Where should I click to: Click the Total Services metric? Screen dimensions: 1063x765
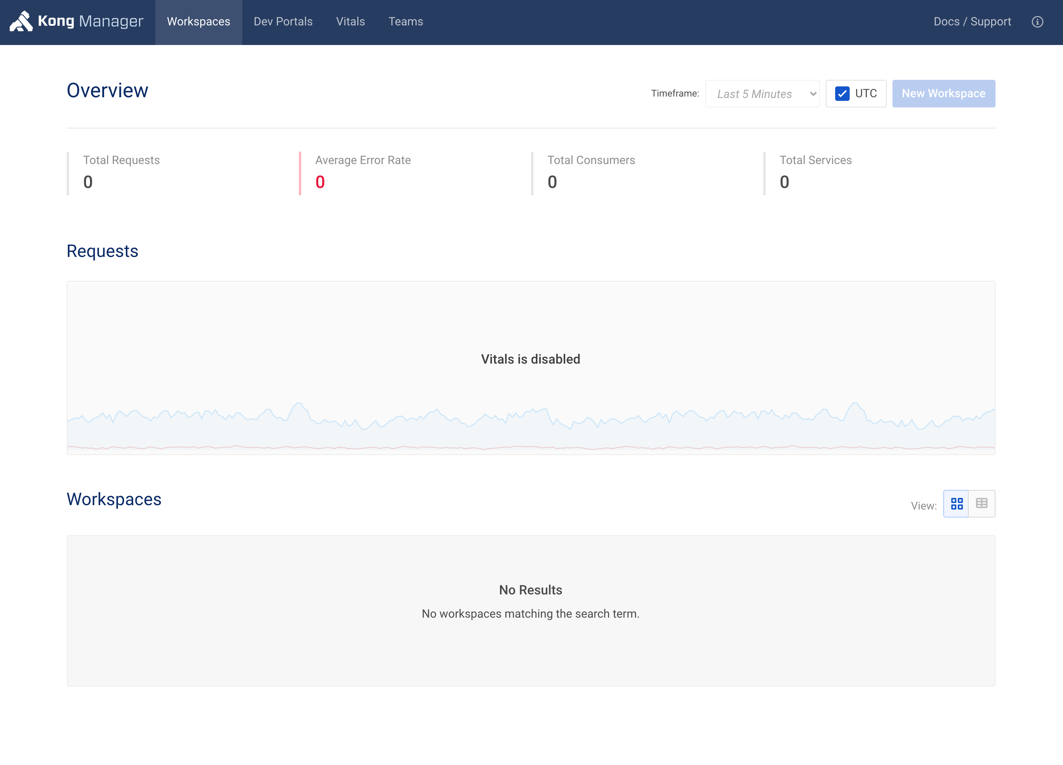point(815,172)
